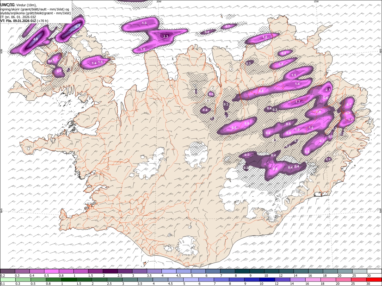The width and height of the screenshot is (382, 286).
Task: Select the 'Vindur (10m)' label
Action: tap(26, 5)
